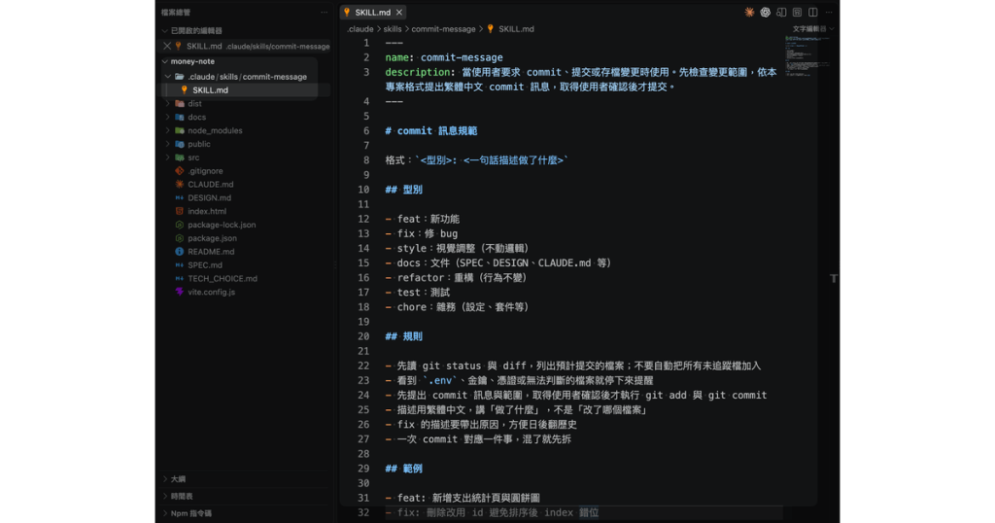Screen dimensions: 995x523
Task: Open the 文字編輯器 editor type dropdown
Action: click(x=813, y=28)
